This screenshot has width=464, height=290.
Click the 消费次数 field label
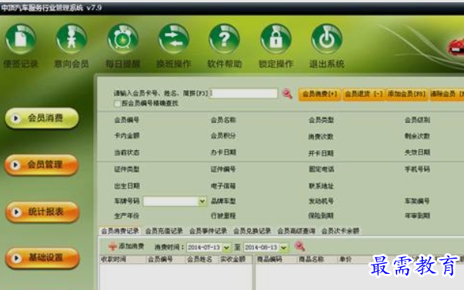pos(321,137)
